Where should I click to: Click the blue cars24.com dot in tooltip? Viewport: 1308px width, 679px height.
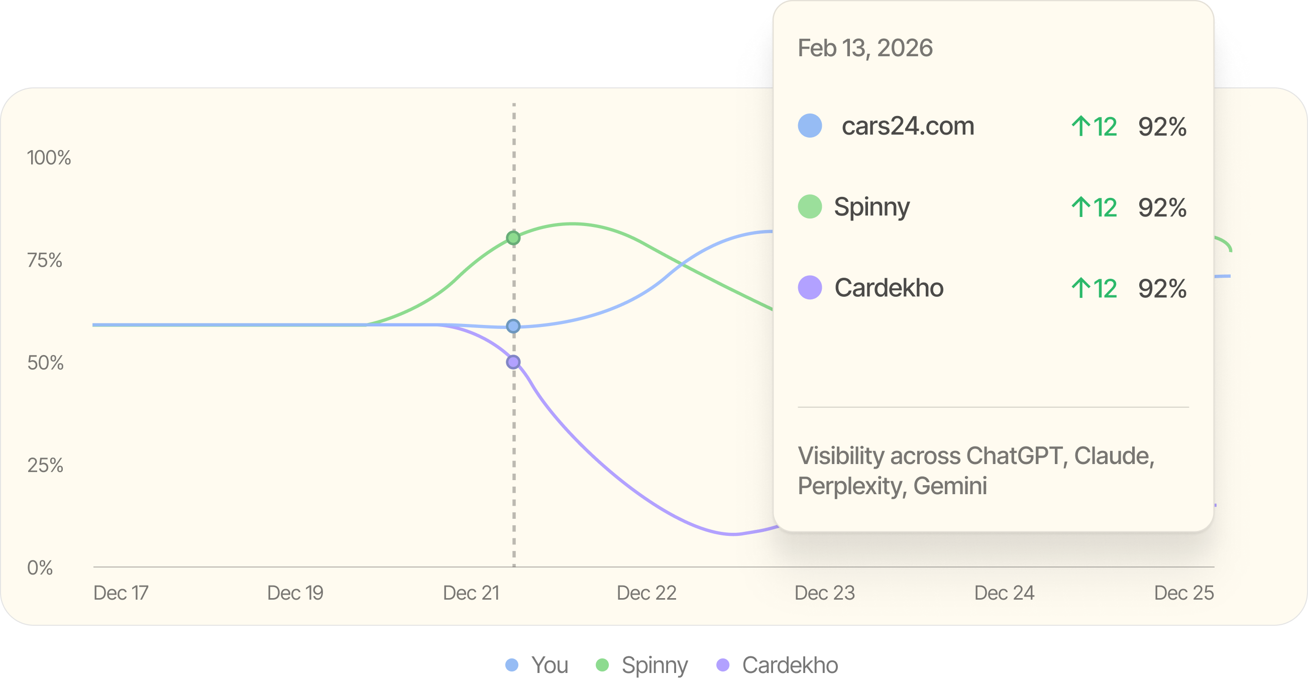pyautogui.click(x=810, y=126)
